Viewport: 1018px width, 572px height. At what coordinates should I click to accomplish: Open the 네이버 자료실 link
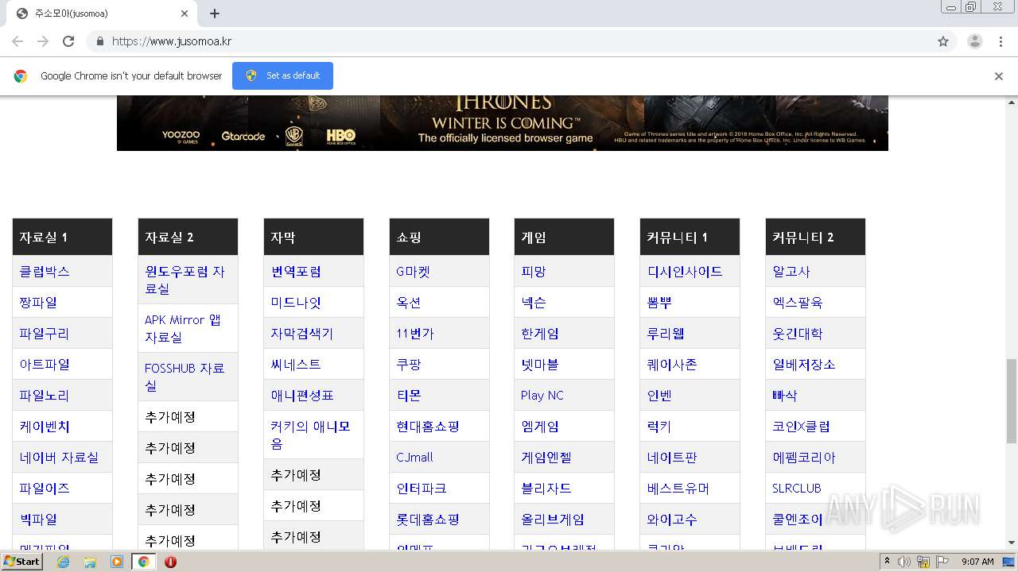click(x=60, y=458)
